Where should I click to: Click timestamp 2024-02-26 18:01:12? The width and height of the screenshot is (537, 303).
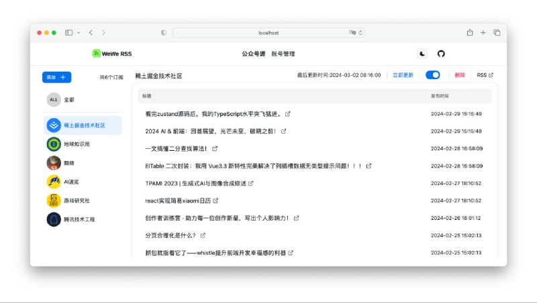pyautogui.click(x=456, y=218)
